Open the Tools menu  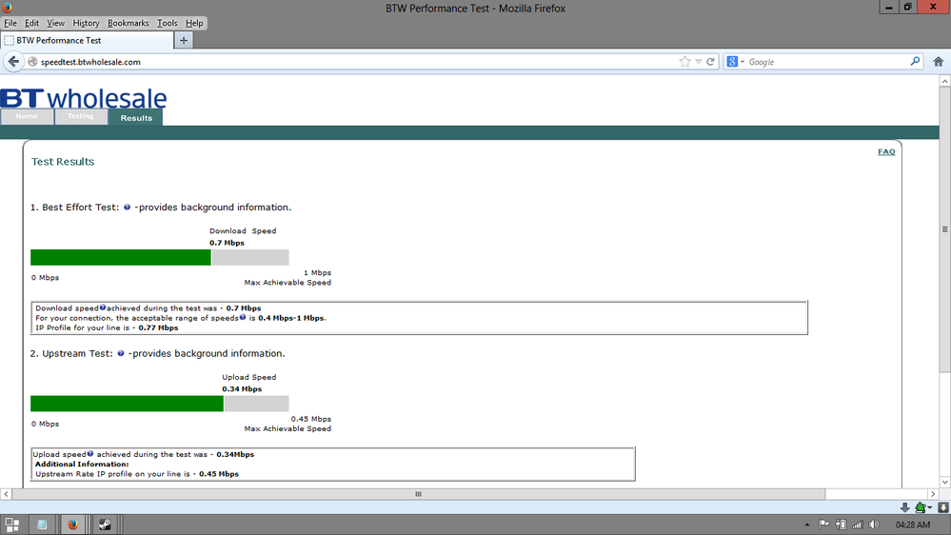coord(167,23)
